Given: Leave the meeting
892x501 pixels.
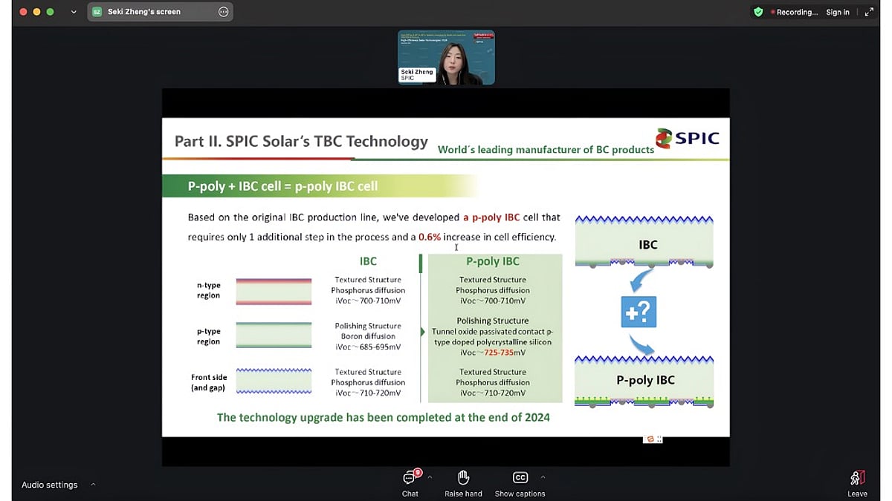Looking at the screenshot, I should (x=857, y=483).
